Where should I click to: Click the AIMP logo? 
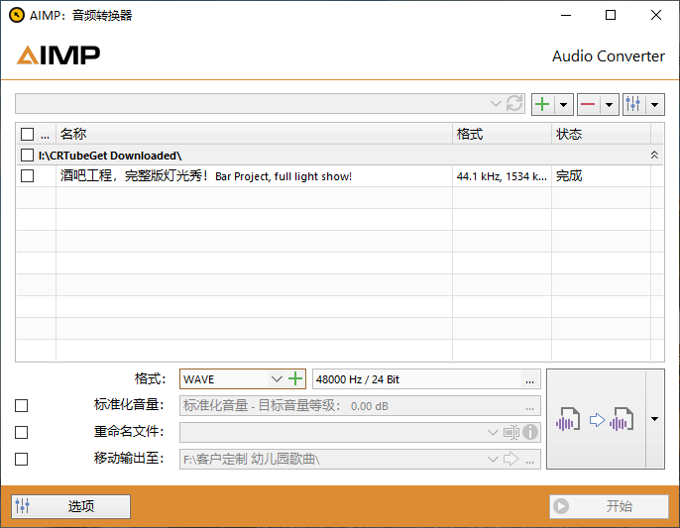(x=58, y=55)
